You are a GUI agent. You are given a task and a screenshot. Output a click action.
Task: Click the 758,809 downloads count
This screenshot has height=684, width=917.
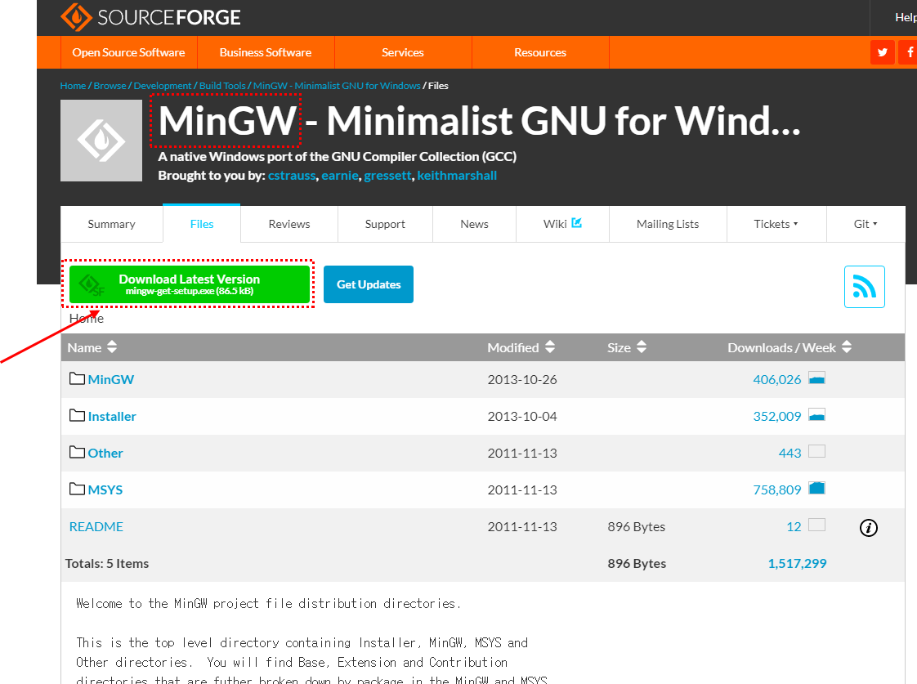tap(777, 490)
